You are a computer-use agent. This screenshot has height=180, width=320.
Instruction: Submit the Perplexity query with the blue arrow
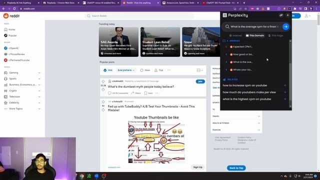point(285,26)
